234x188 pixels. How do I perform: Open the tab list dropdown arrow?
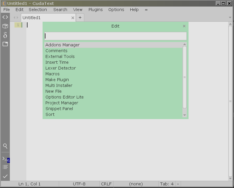pos(230,18)
